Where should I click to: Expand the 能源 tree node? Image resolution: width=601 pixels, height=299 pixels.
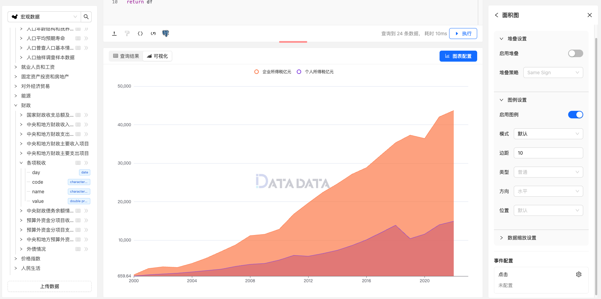pos(16,96)
